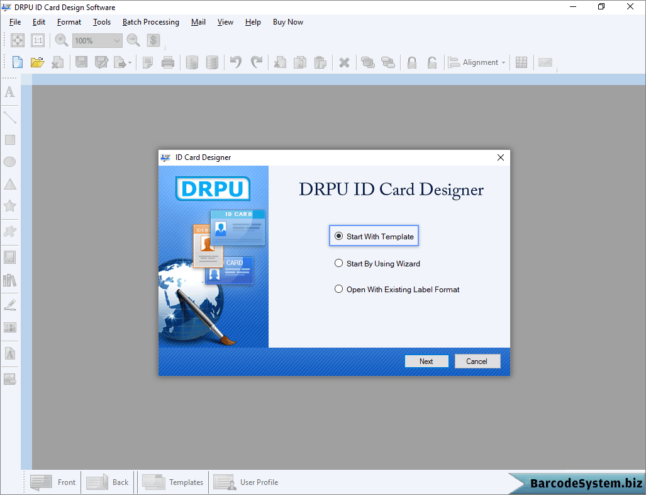Click the fit-to-window zoom icon
646x495 pixels.
click(18, 40)
